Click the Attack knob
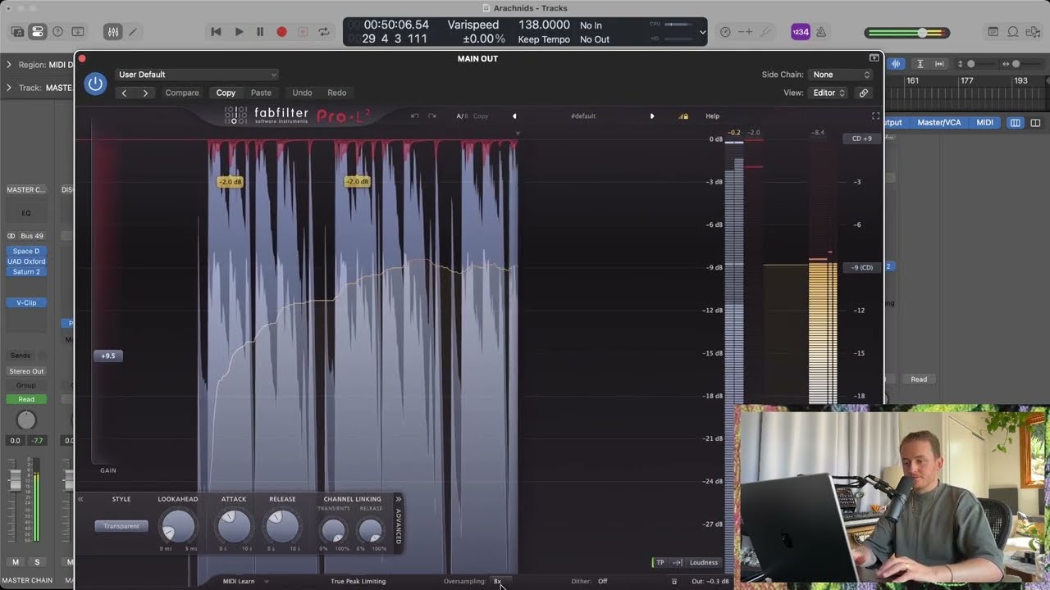The image size is (1050, 590). tap(234, 527)
